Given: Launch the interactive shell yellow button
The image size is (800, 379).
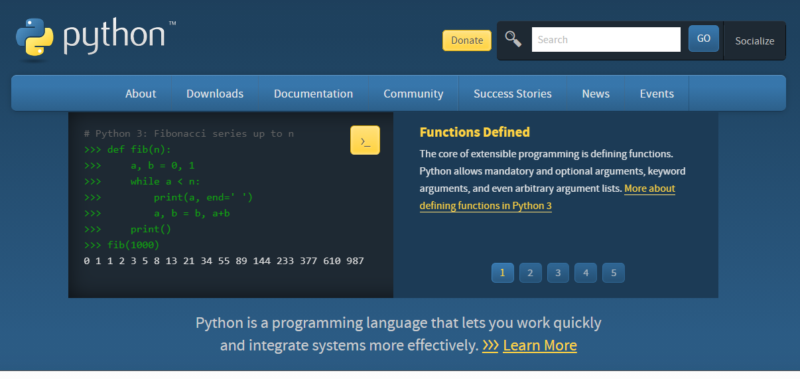Looking at the screenshot, I should [365, 140].
